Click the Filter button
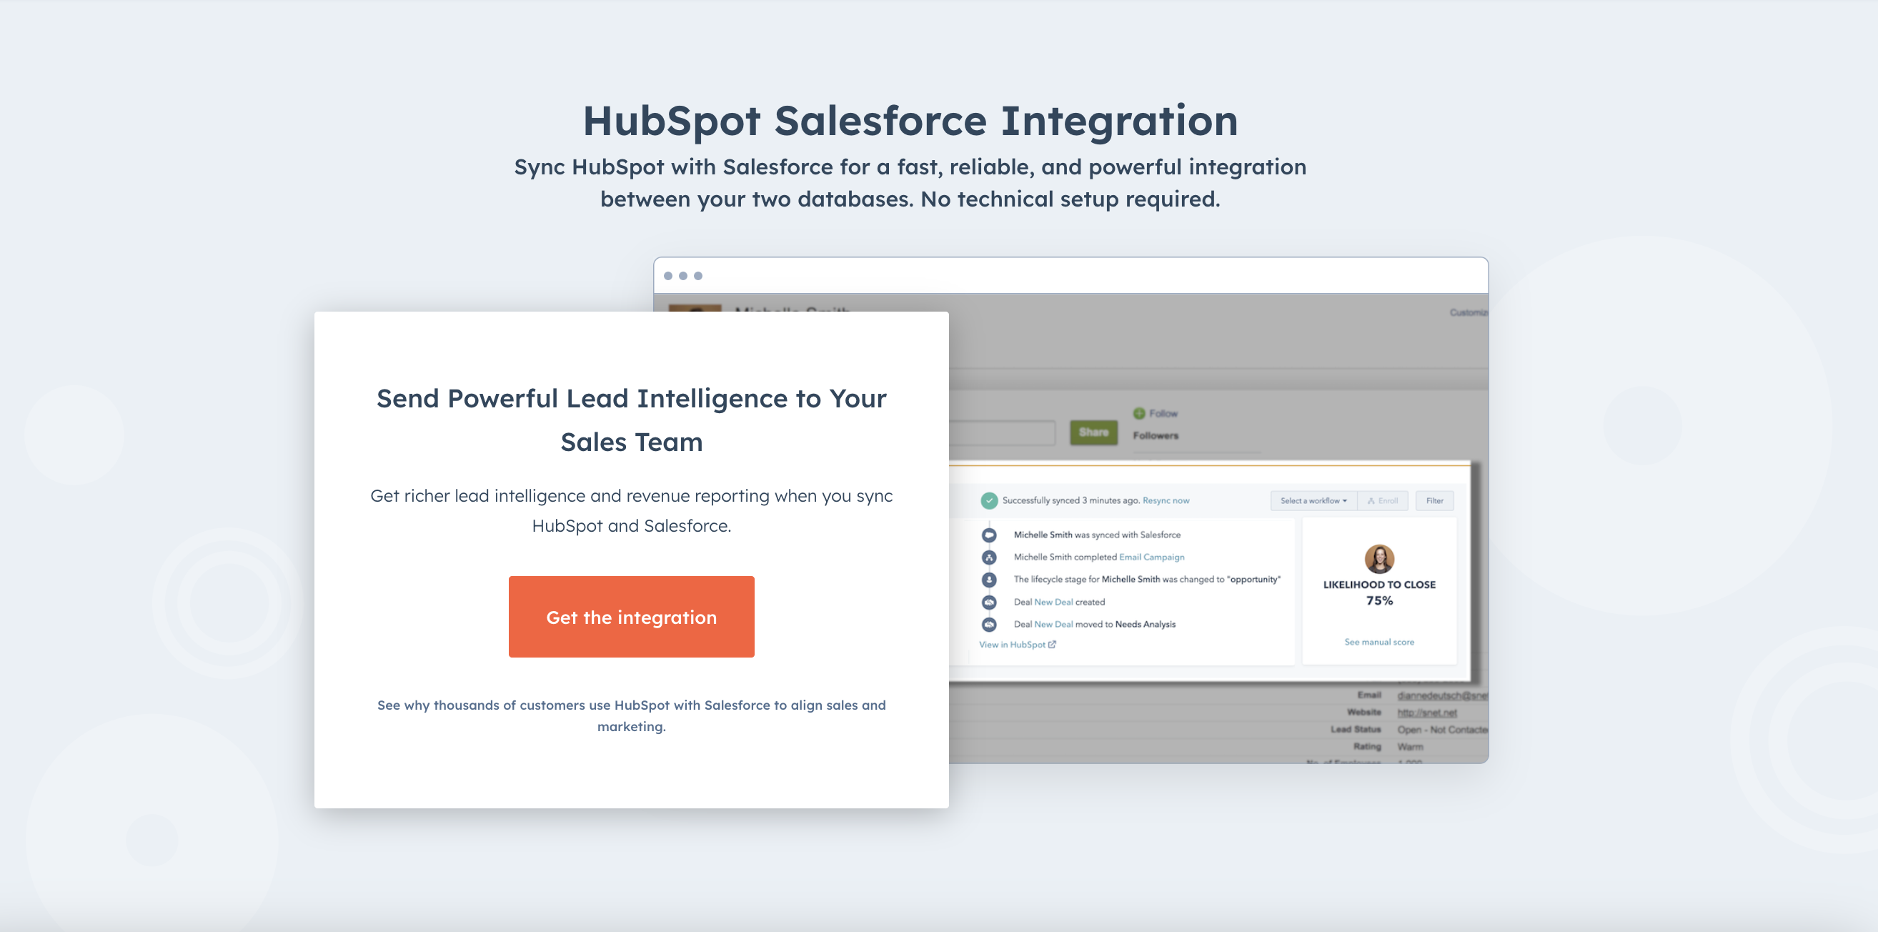Viewport: 1878px width, 932px height. click(1434, 500)
